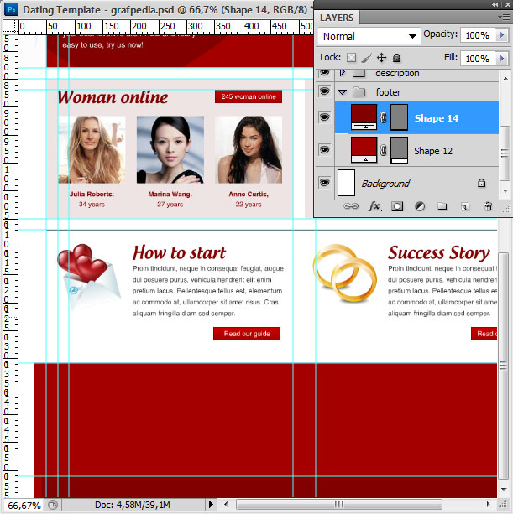The image size is (513, 514).
Task: Expand the description group triangle
Action: tap(342, 73)
